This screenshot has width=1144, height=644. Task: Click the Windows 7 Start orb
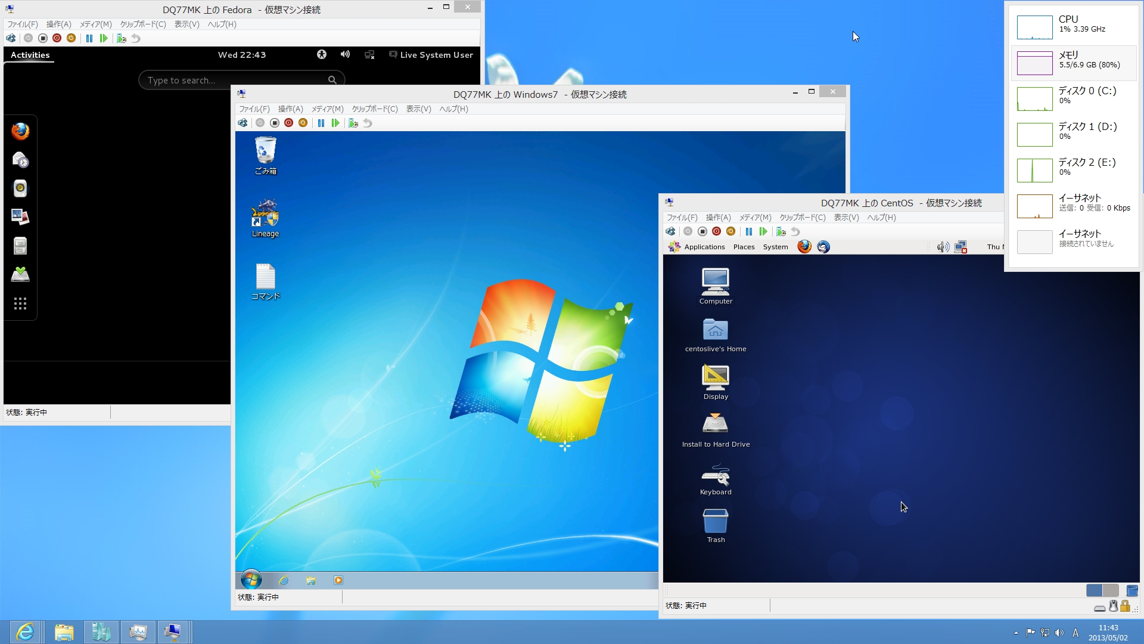pos(251,580)
